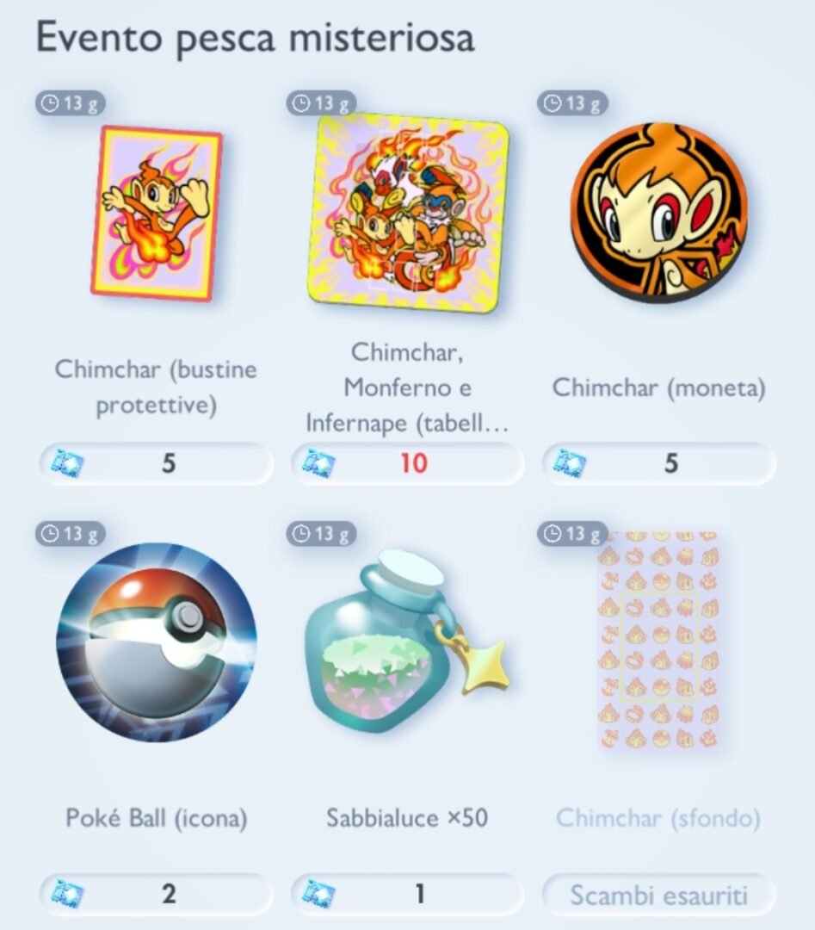Click the 13 g timer above Poké Ball icon
The image size is (815, 930).
tap(70, 534)
